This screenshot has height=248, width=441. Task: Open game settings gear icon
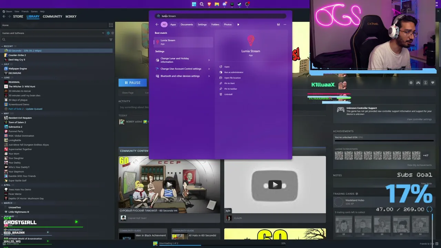(411, 83)
